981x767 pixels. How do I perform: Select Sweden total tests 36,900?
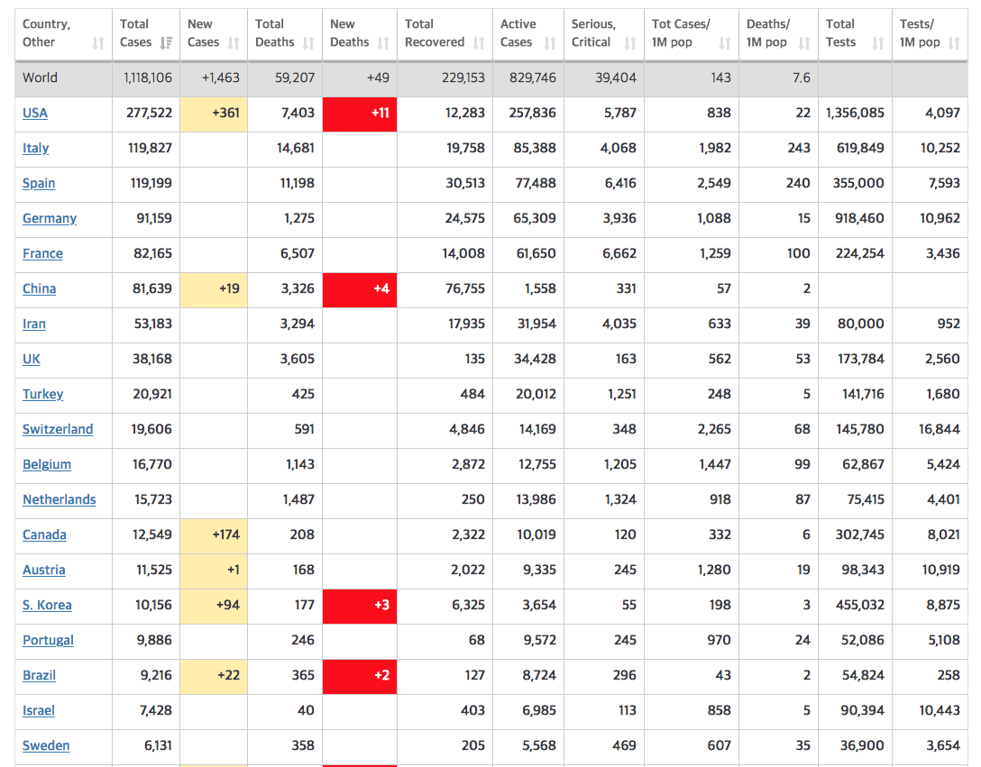click(862, 745)
